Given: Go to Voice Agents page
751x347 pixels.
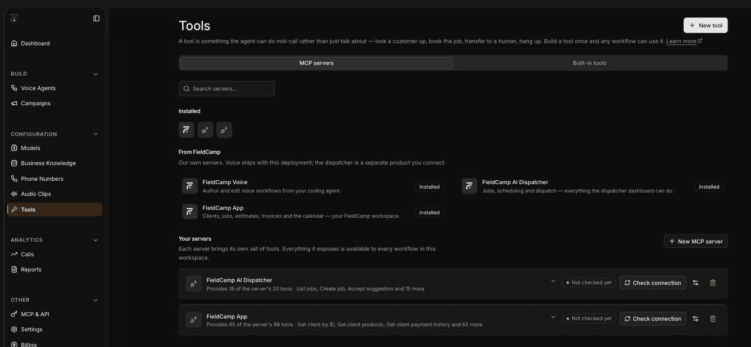Looking at the screenshot, I should (55, 88).
